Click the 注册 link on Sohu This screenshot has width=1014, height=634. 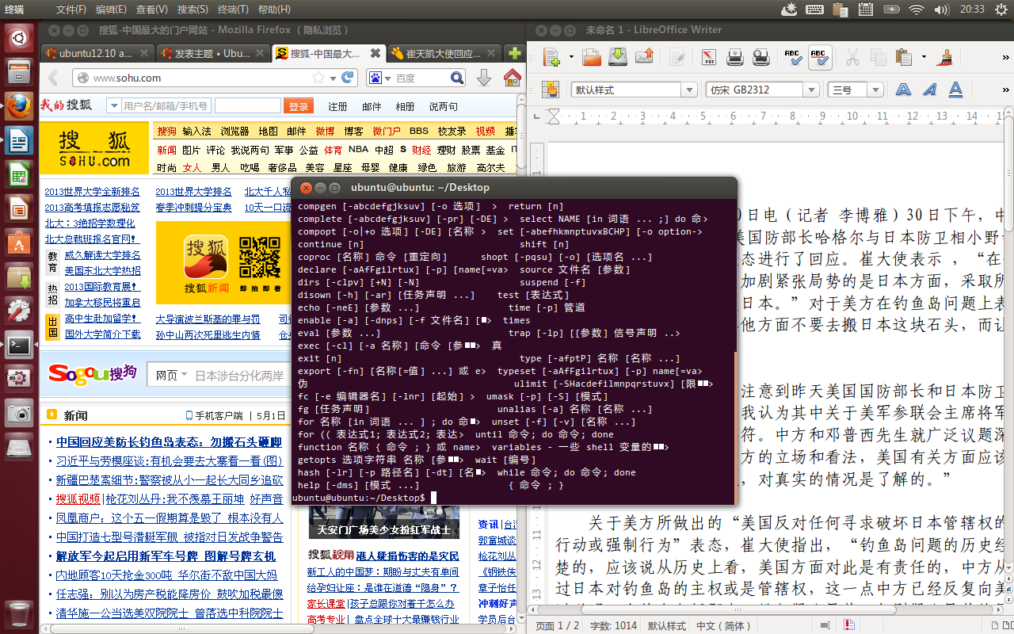click(x=337, y=106)
